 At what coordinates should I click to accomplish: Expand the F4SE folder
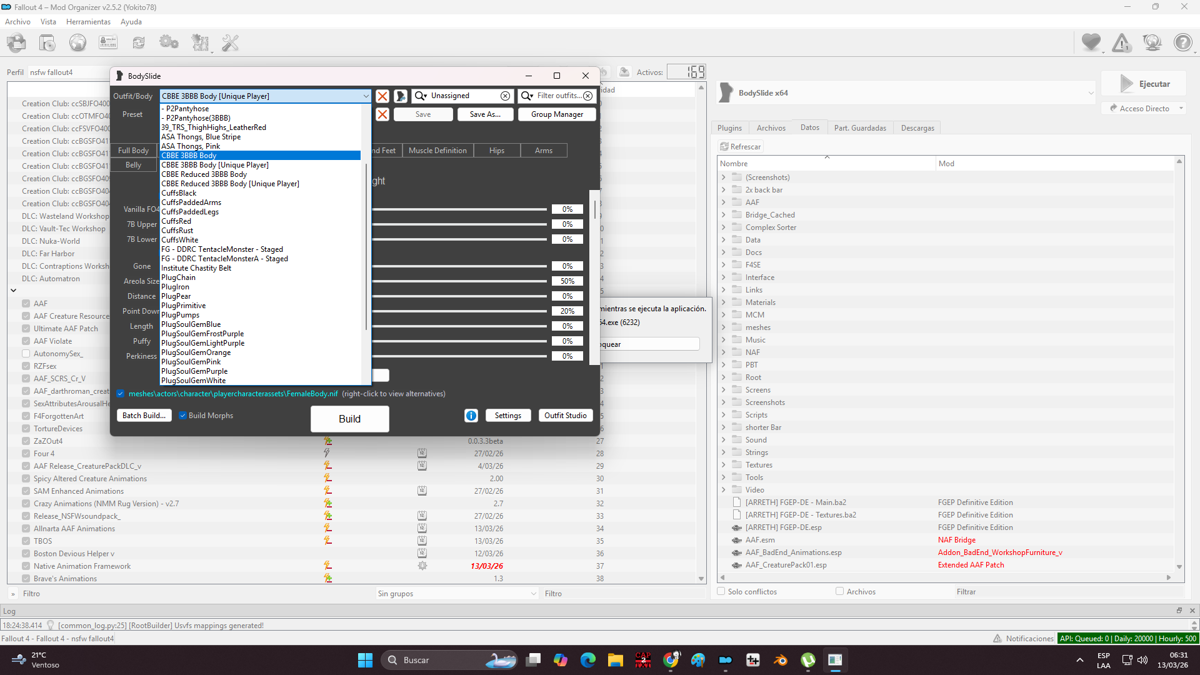pos(724,265)
